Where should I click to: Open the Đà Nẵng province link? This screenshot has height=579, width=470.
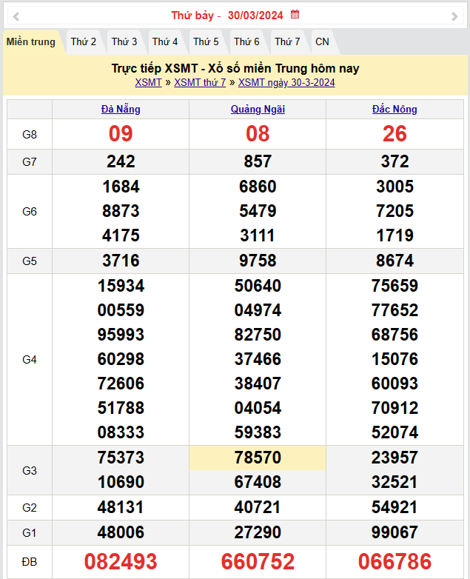pyautogui.click(x=121, y=110)
